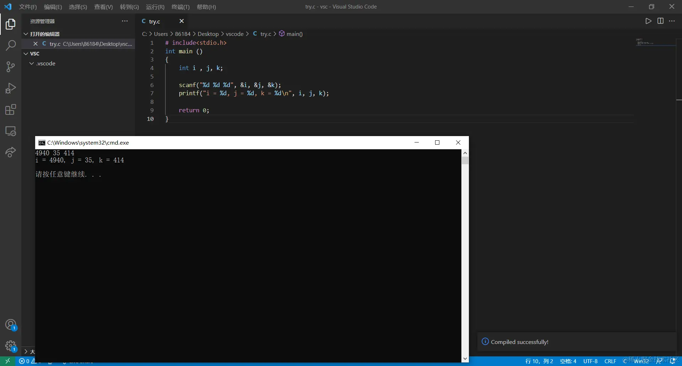The height and width of the screenshot is (366, 682).
Task: Click the cmd.exe scrollbar up arrow
Action: (x=465, y=153)
